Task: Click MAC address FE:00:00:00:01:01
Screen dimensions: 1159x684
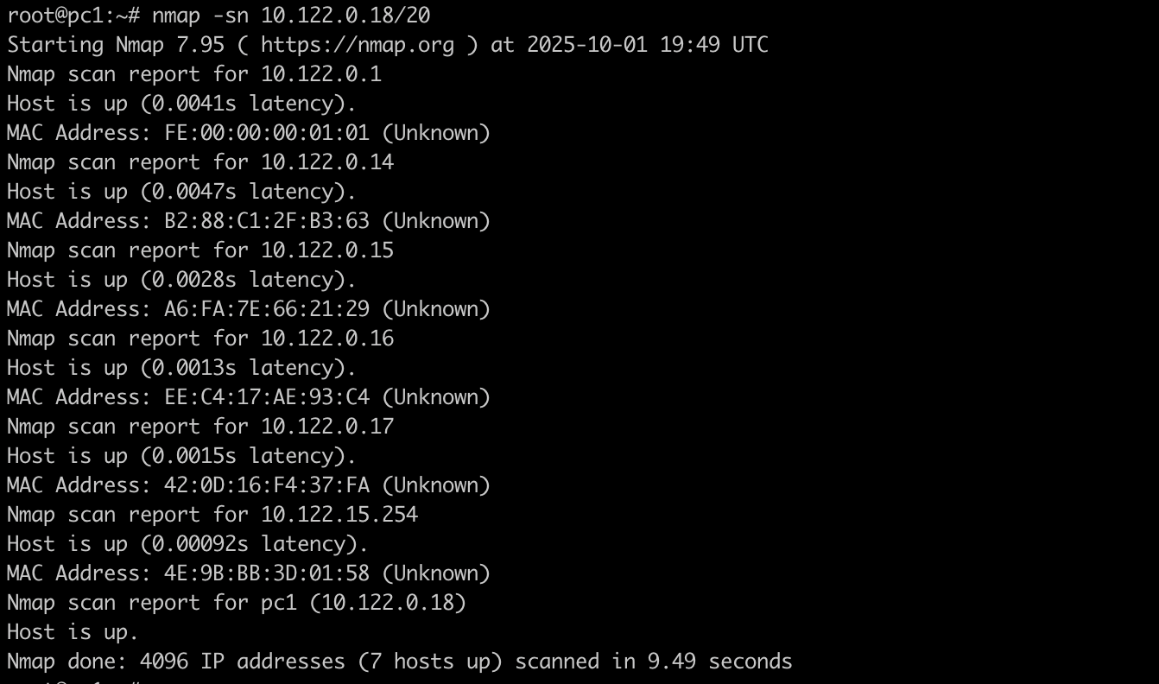Action: click(266, 133)
